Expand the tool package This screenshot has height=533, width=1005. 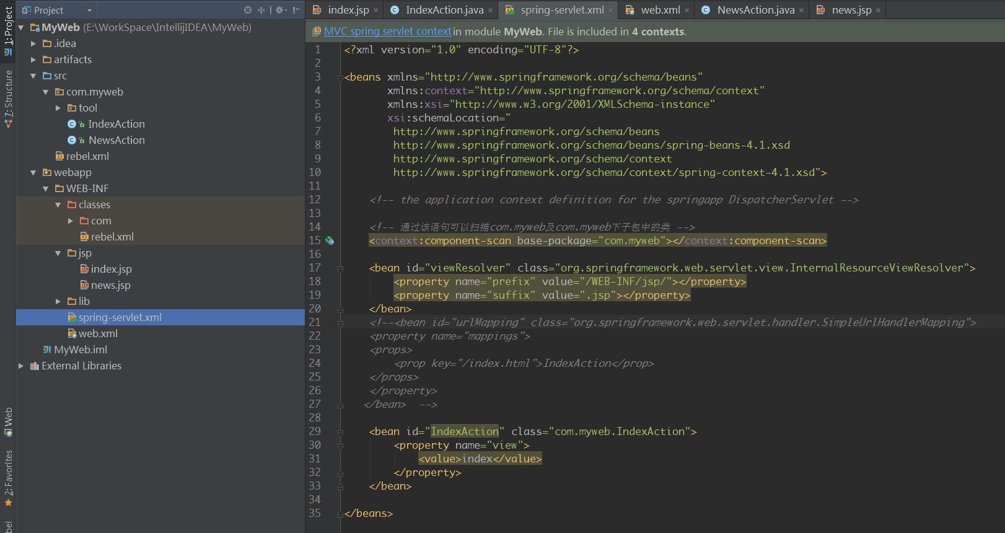pyautogui.click(x=58, y=108)
